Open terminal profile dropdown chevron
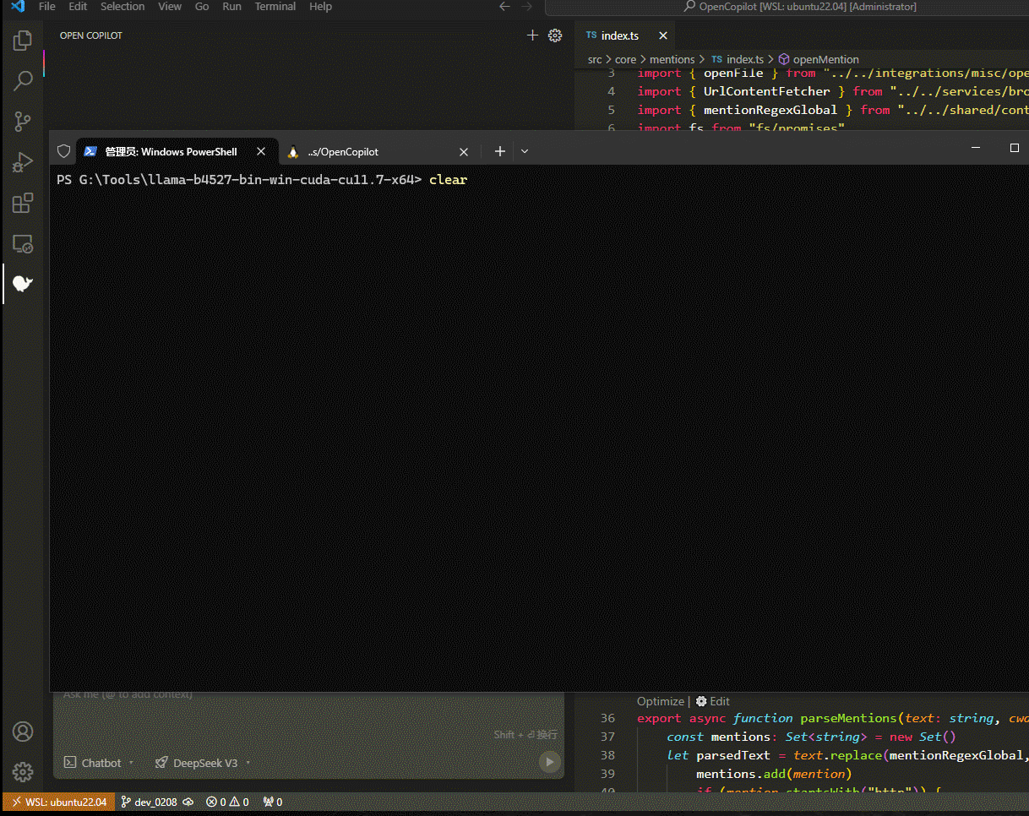Screen dimensions: 1029x816 pyautogui.click(x=525, y=151)
